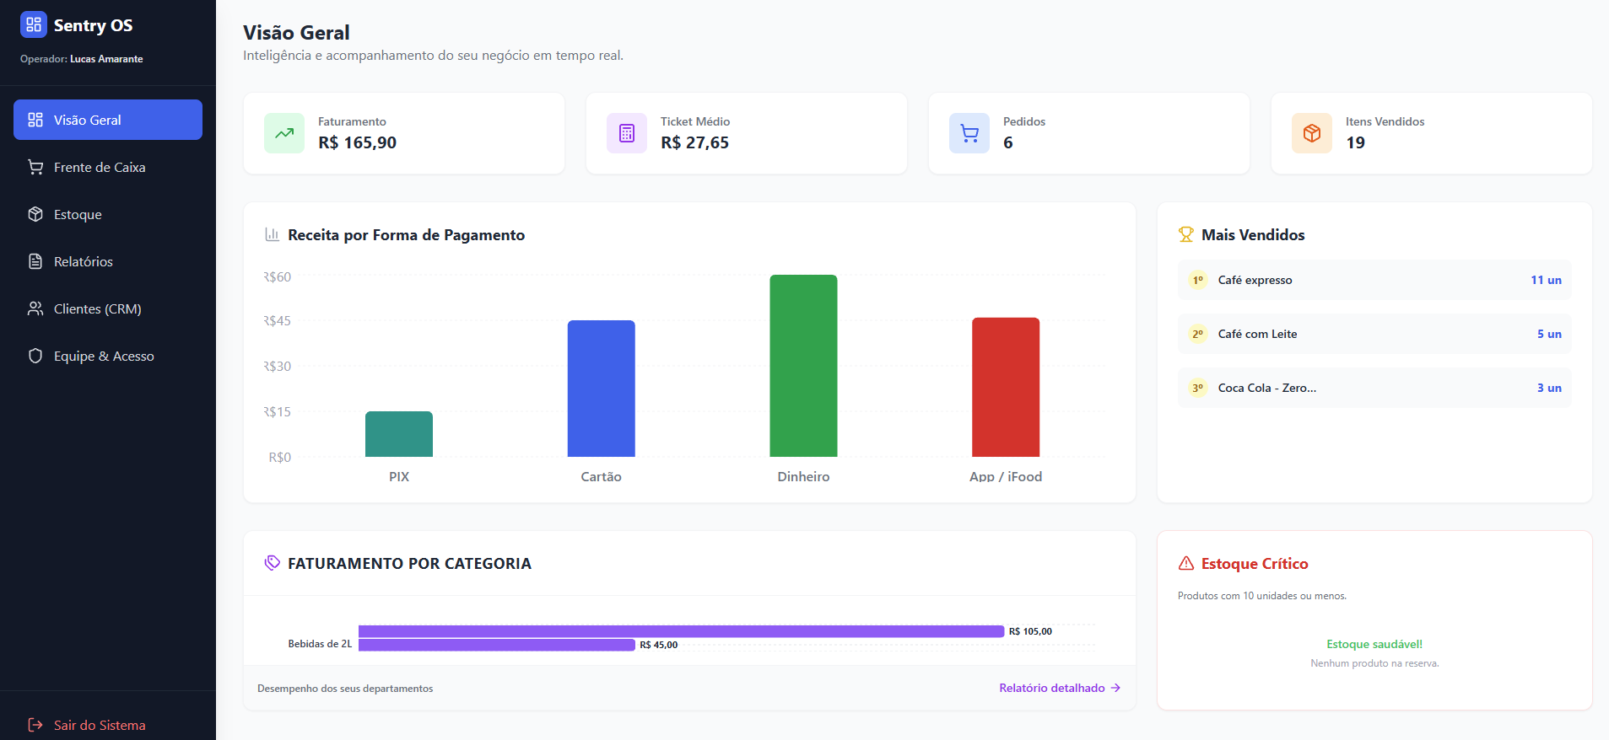This screenshot has width=1609, height=740.
Task: Click the bar chart icon beside Receita title
Action: coord(273,234)
